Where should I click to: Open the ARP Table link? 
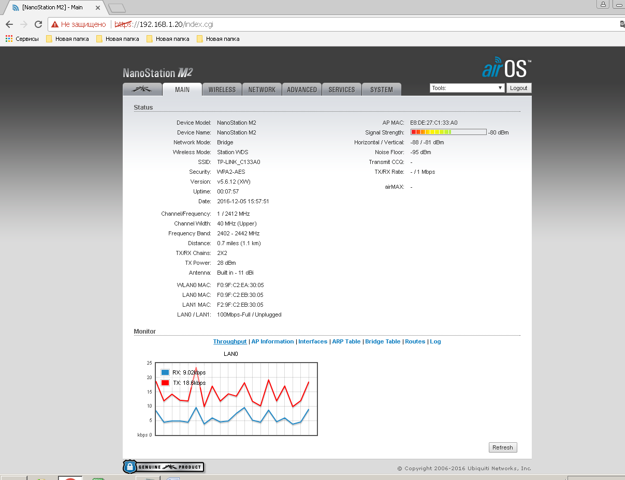tap(346, 341)
